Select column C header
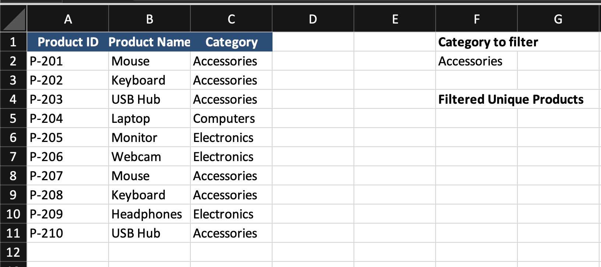 pos(231,19)
